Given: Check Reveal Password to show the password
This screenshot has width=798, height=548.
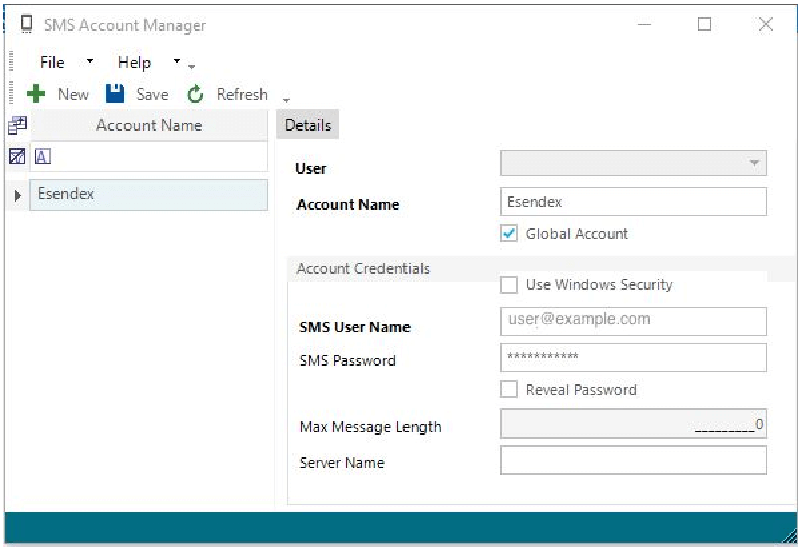Looking at the screenshot, I should click(x=508, y=389).
